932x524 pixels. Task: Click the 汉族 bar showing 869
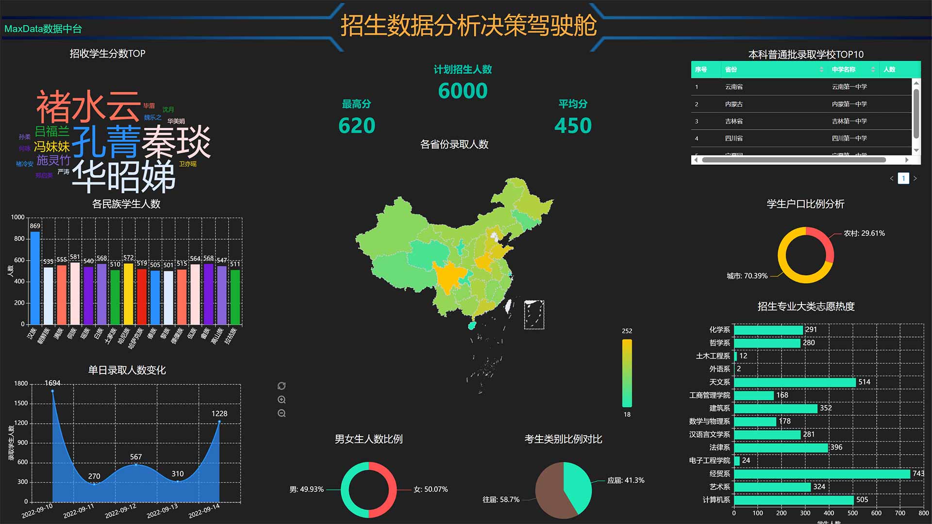pyautogui.click(x=35, y=278)
